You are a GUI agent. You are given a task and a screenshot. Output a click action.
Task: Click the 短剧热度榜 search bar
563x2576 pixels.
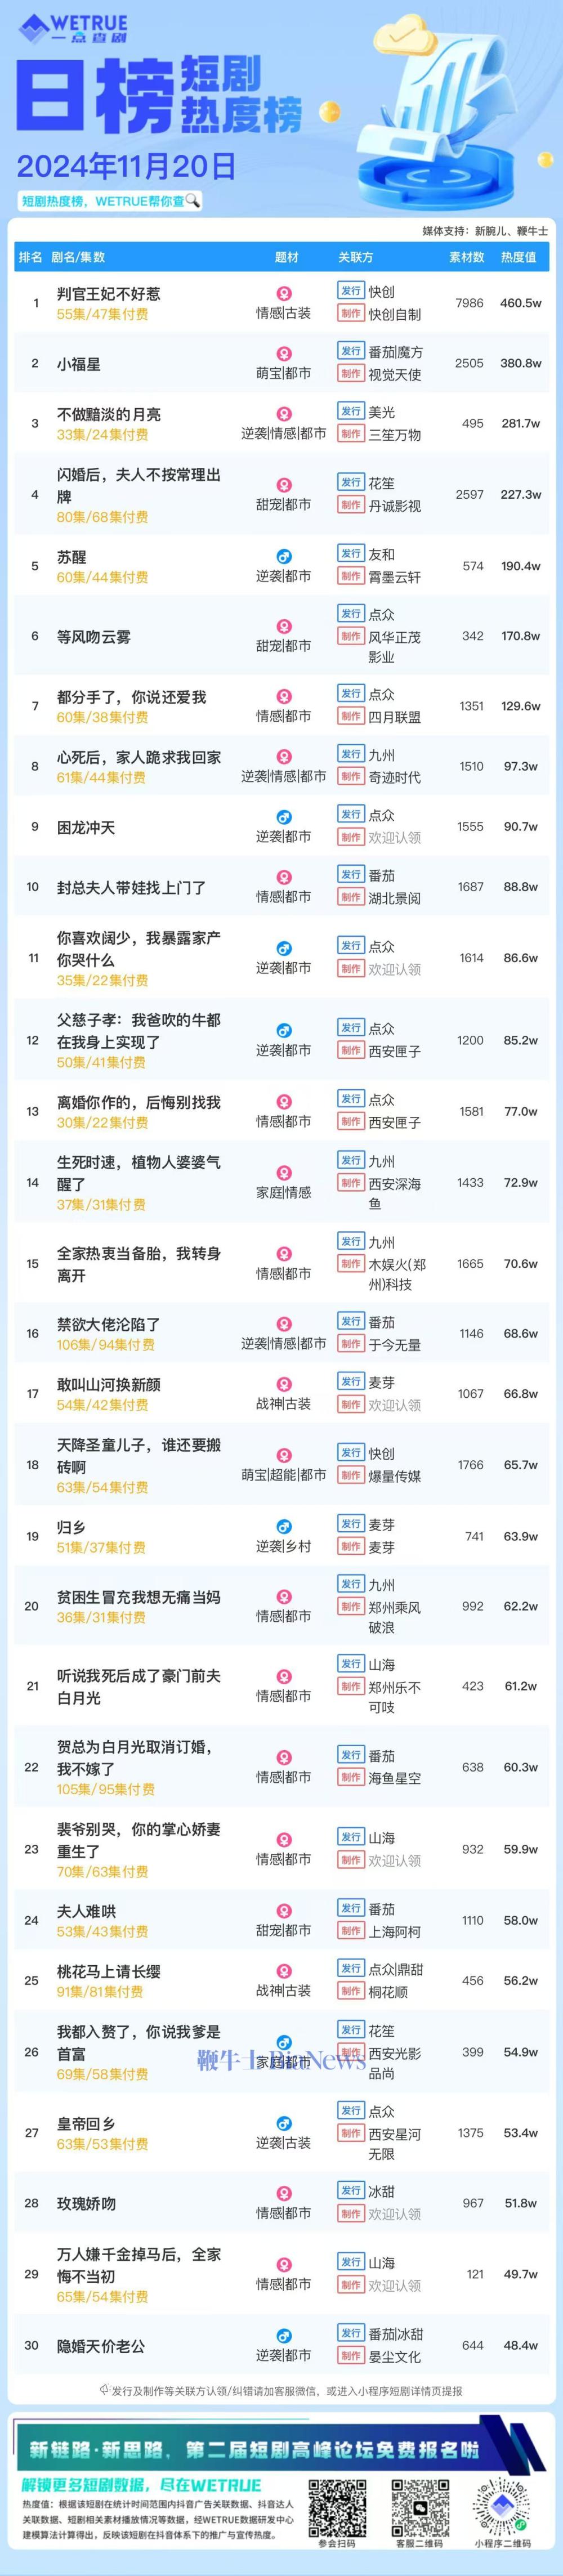click(x=110, y=201)
